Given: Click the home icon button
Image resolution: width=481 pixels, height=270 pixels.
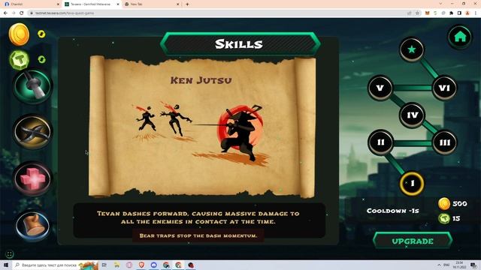Looking at the screenshot, I should [x=459, y=37].
